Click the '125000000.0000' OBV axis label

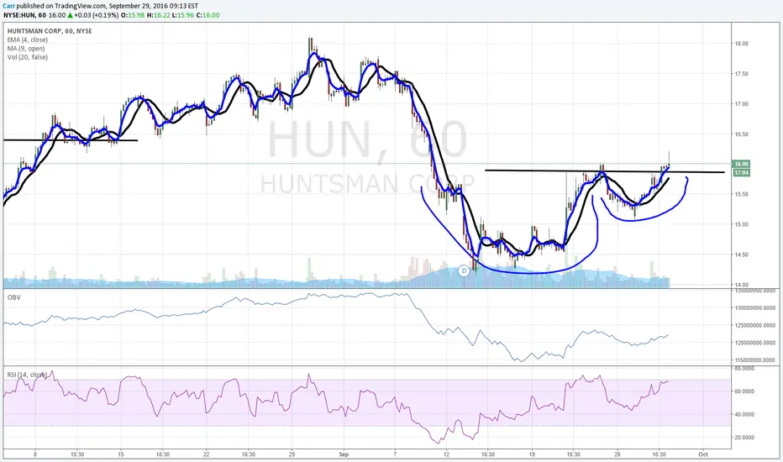pos(755,325)
